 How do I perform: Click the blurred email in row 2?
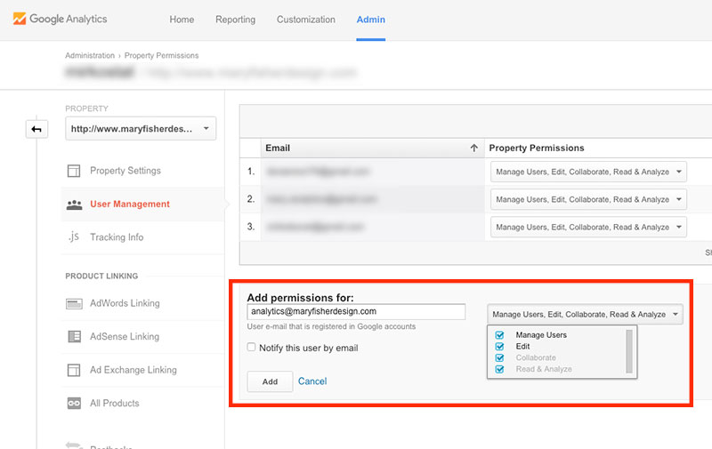pyautogui.click(x=321, y=199)
